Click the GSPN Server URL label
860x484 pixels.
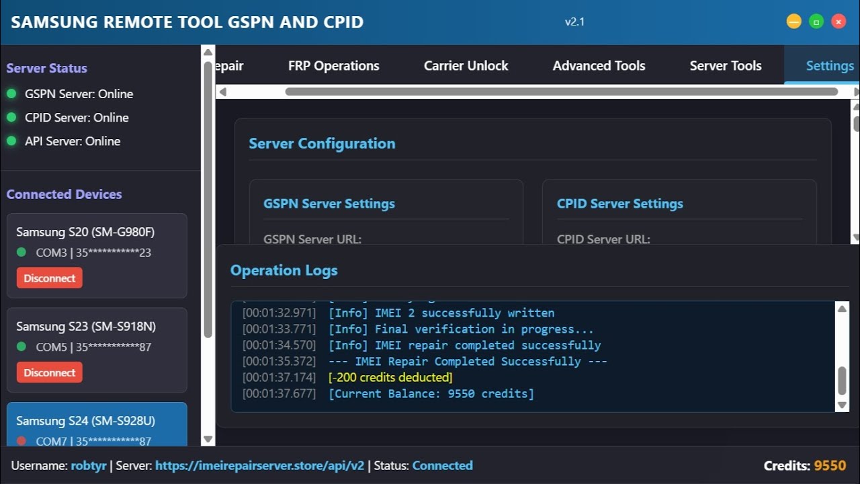coord(312,239)
